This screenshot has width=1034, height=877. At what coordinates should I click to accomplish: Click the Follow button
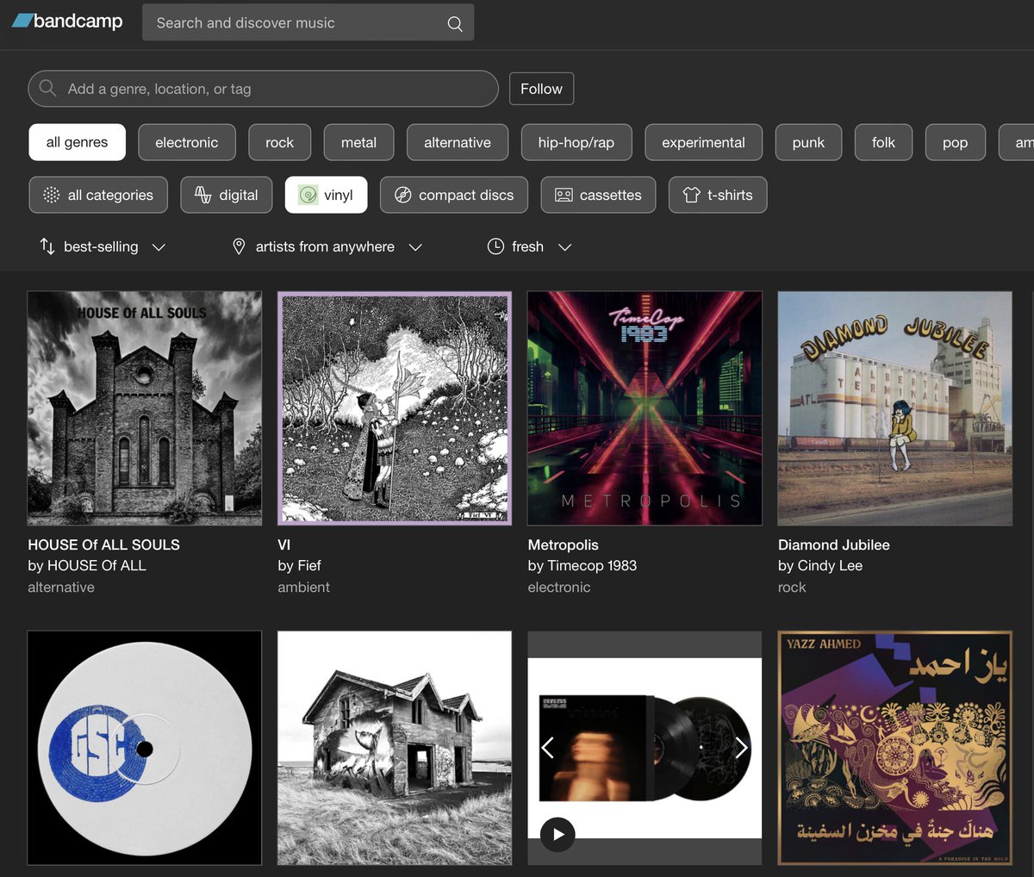541,89
